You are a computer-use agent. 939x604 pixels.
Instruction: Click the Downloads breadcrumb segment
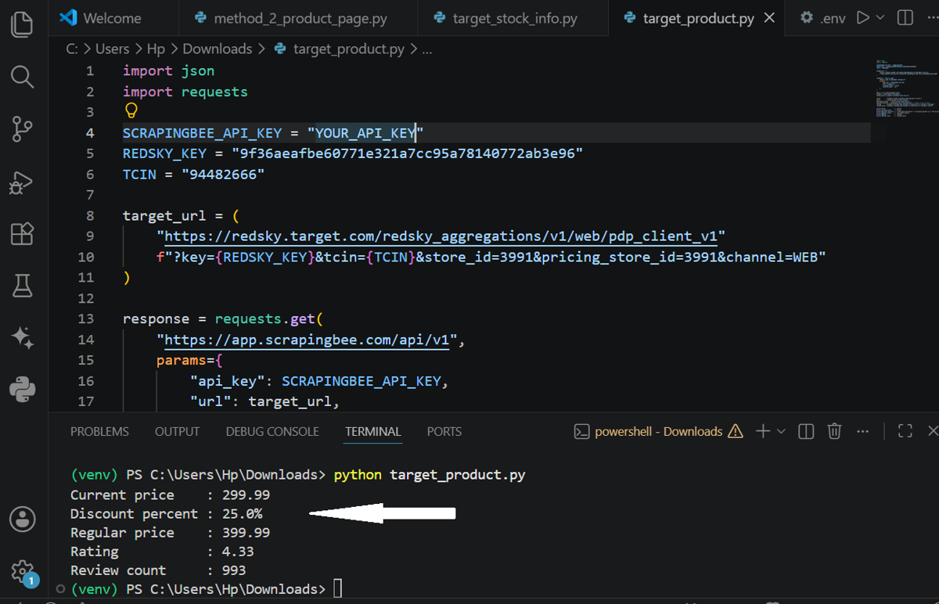click(217, 49)
